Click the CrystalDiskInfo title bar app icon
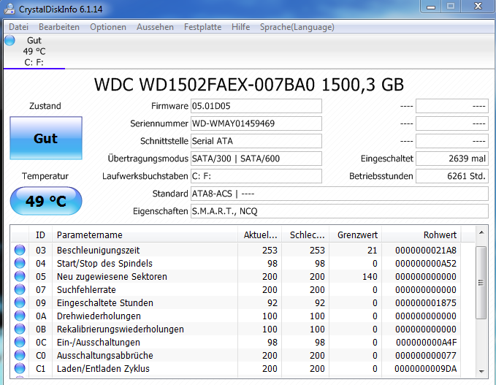Image resolution: width=496 pixels, height=385 pixels. coord(9,9)
